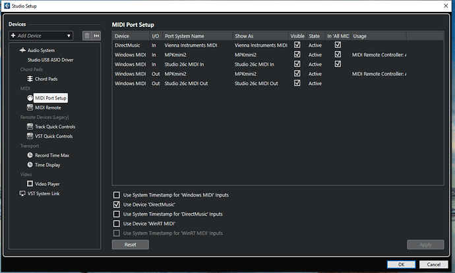Click the VST System Link monitor icon
The image size is (455, 273).
[22, 193]
